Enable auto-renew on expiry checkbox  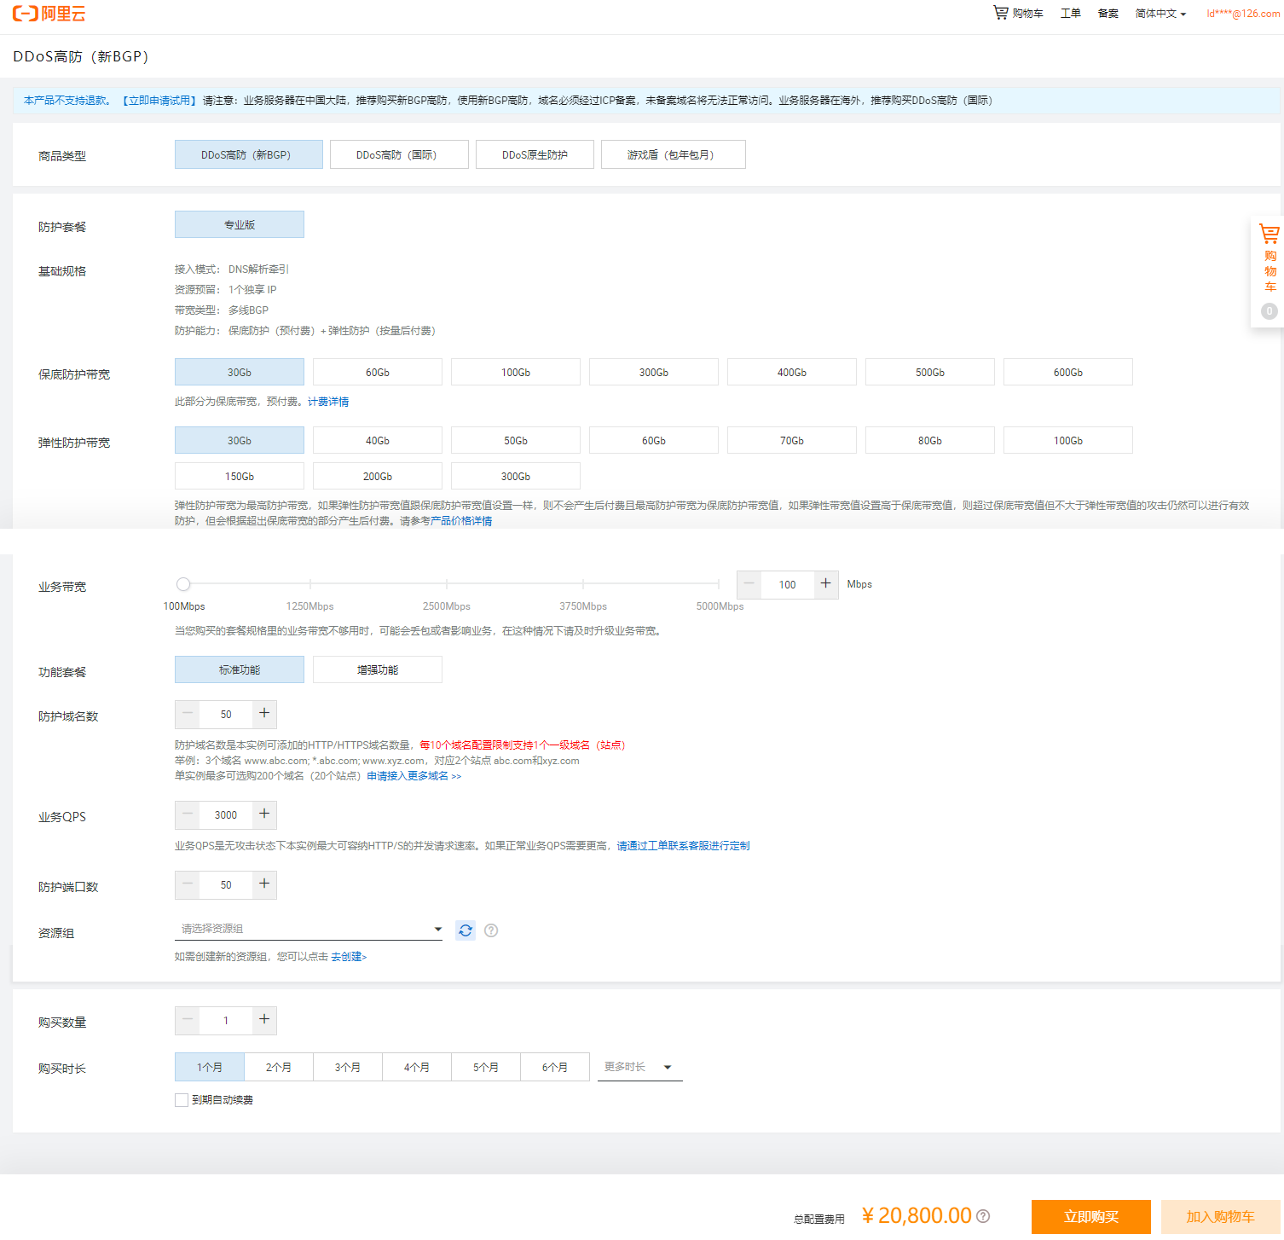click(182, 1100)
